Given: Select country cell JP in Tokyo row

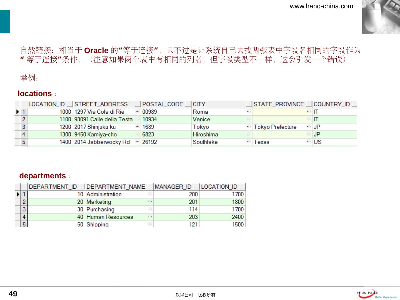Looking at the screenshot, I should tap(334, 127).
